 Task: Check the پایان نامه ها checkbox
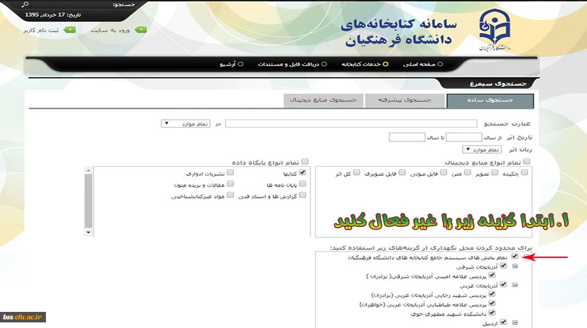click(x=303, y=184)
